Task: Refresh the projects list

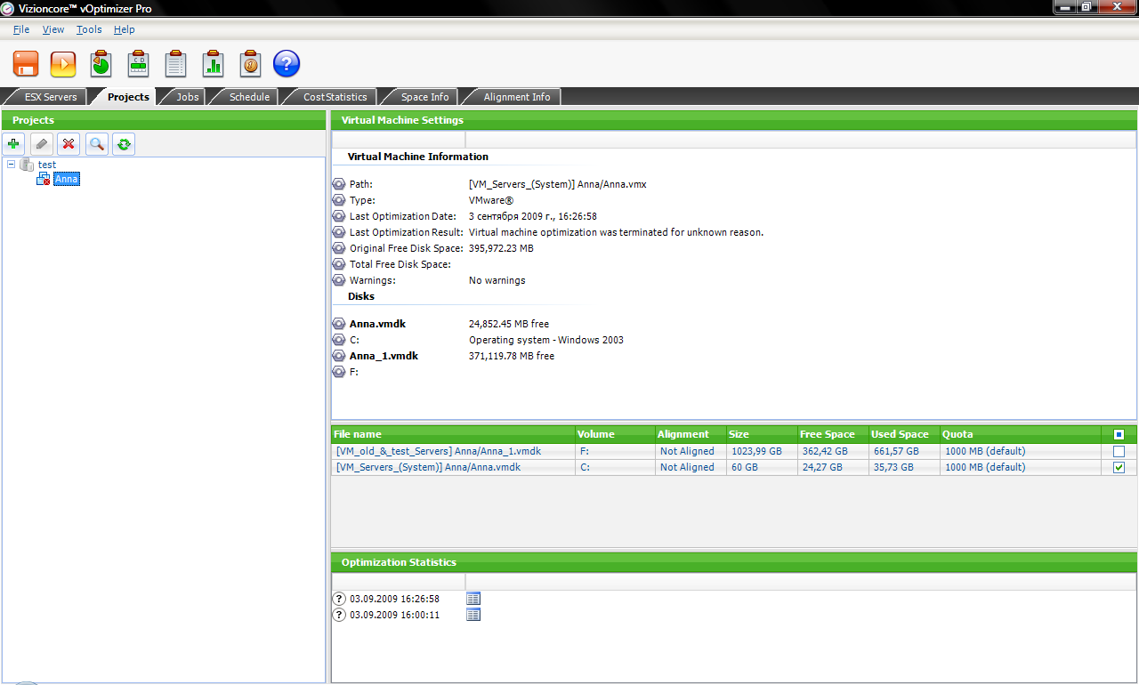Action: tap(124, 144)
